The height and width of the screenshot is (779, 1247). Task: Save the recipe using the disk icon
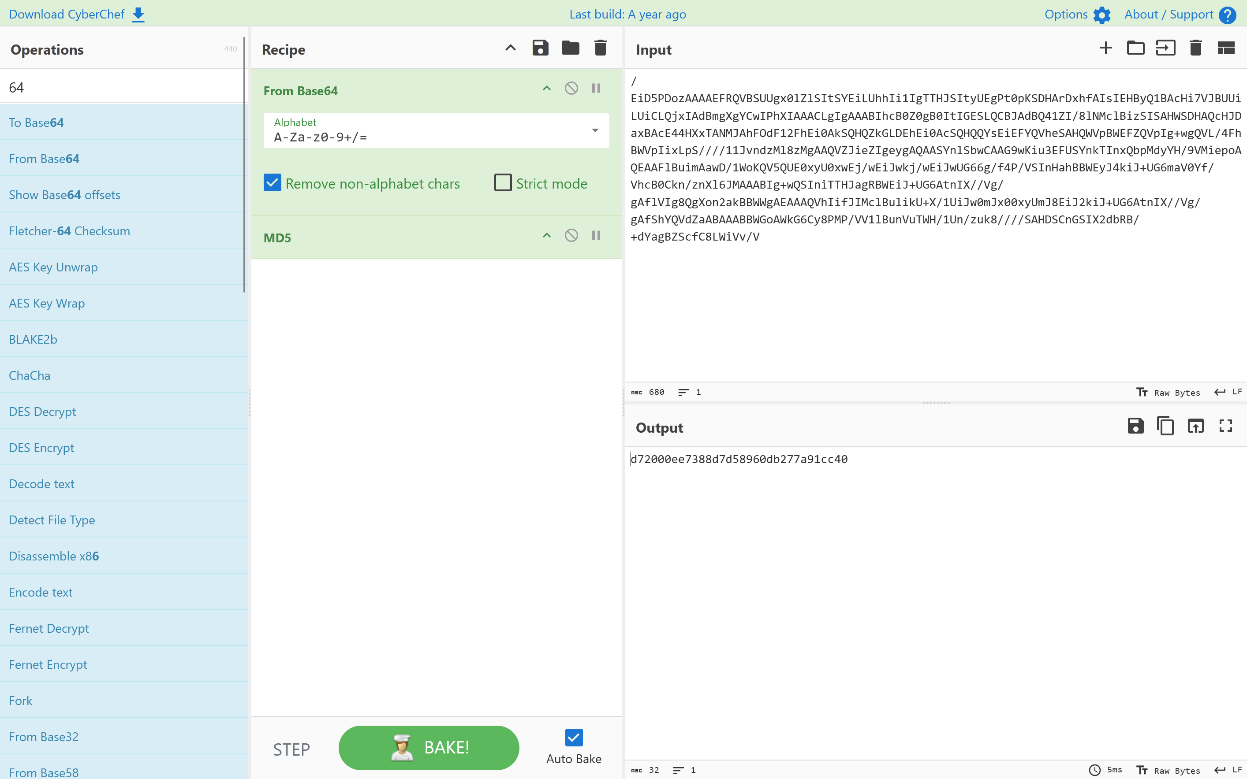click(x=540, y=48)
